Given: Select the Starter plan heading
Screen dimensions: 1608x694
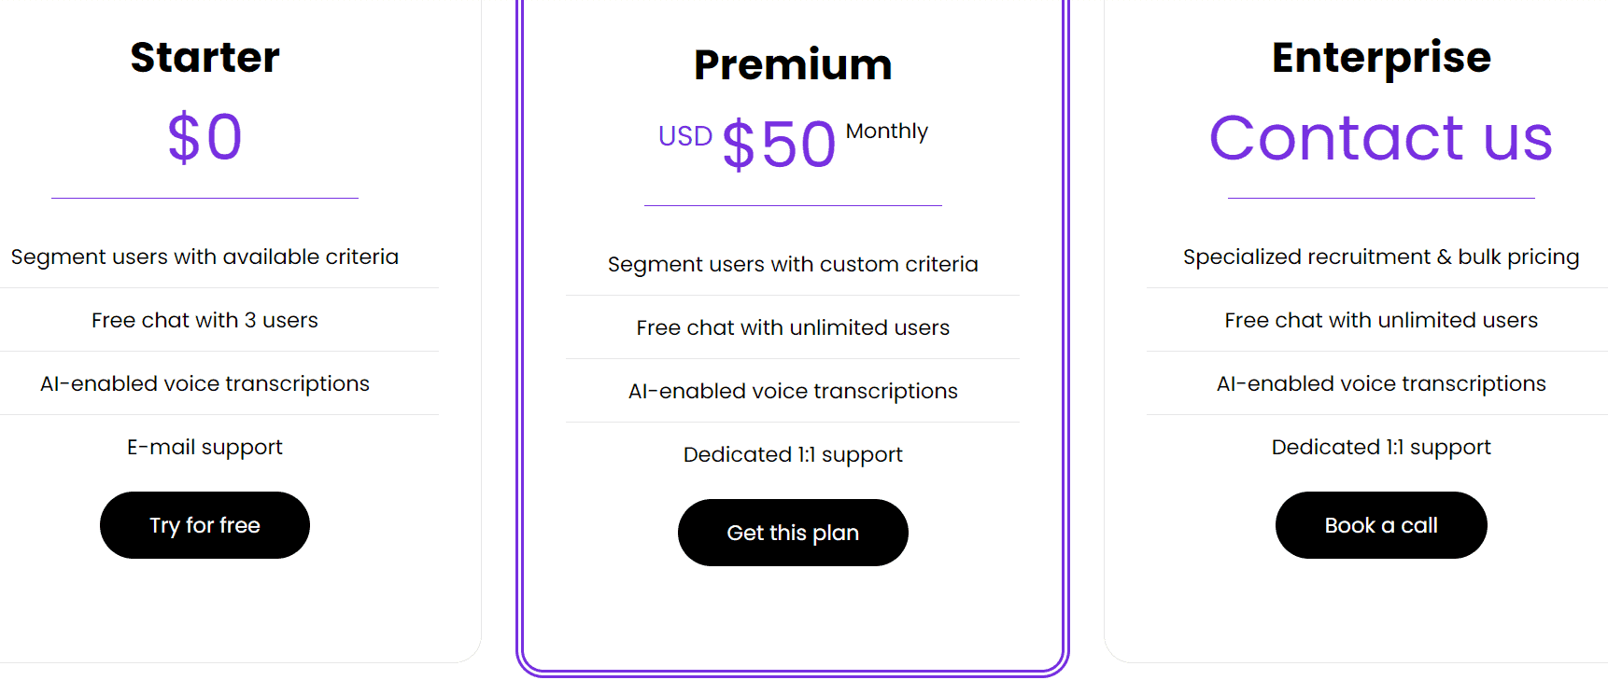Looking at the screenshot, I should tap(205, 57).
